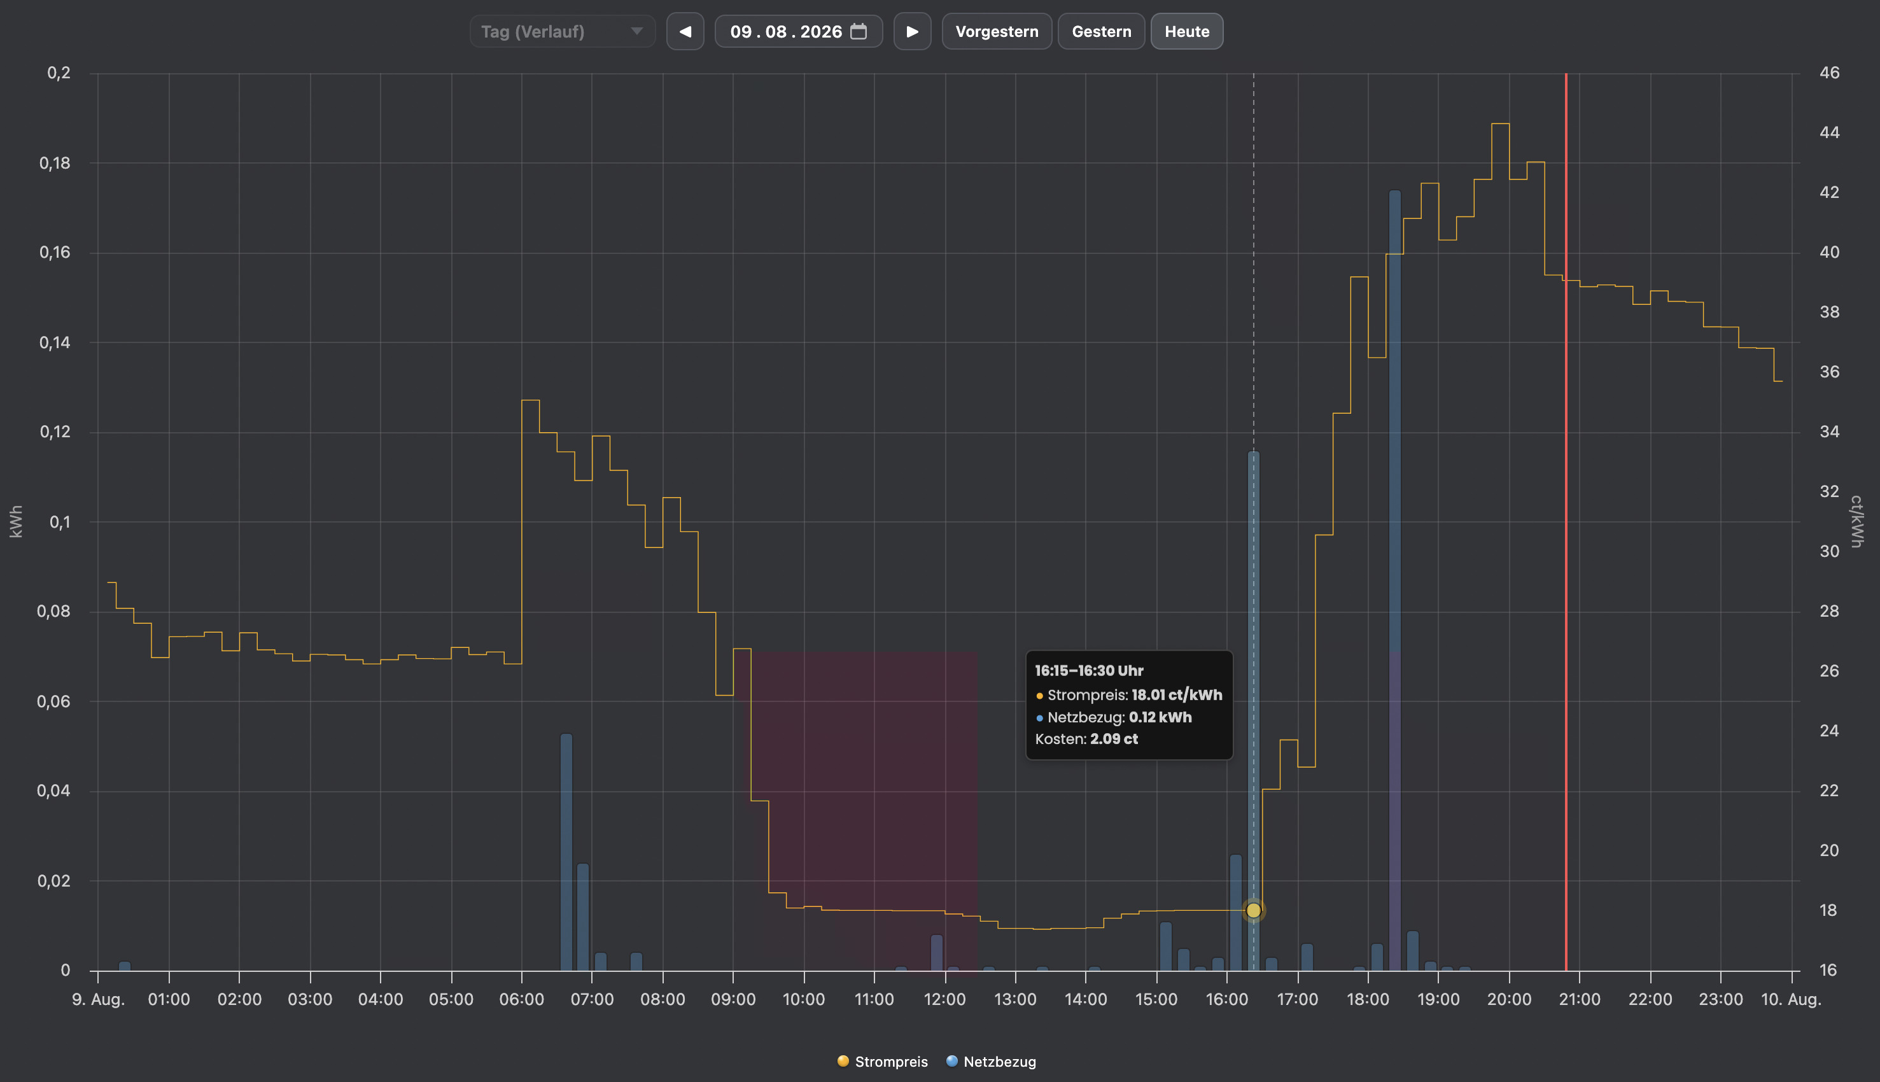Click tooltip heading '16:15–16:30 Uhr'
The width and height of the screenshot is (1880, 1082).
[1089, 670]
